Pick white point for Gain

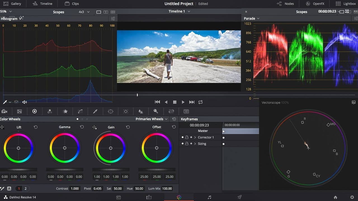tap(94, 127)
